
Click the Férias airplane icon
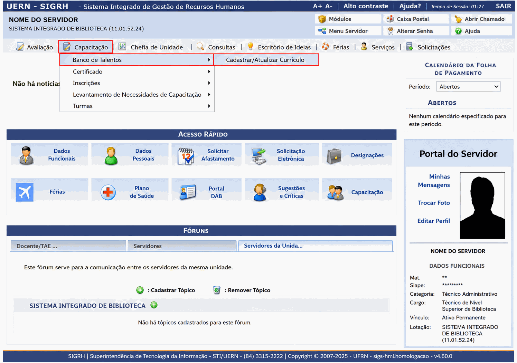pos(25,192)
